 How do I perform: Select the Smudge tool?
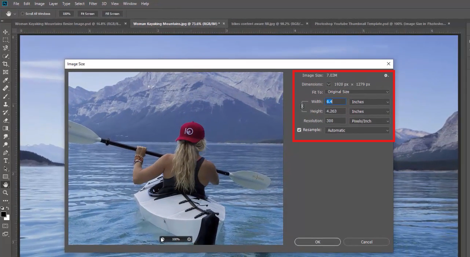coord(6,137)
